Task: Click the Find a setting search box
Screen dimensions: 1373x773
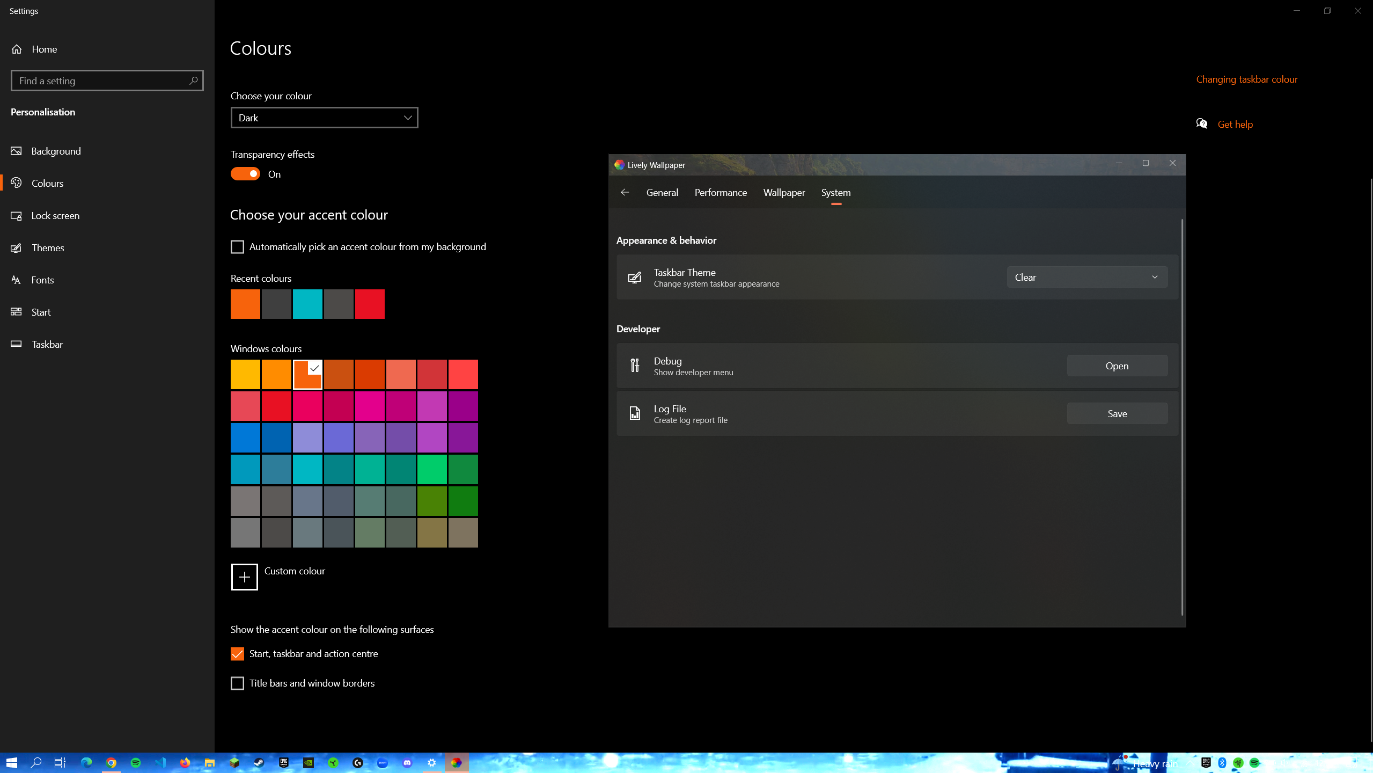Action: click(107, 80)
